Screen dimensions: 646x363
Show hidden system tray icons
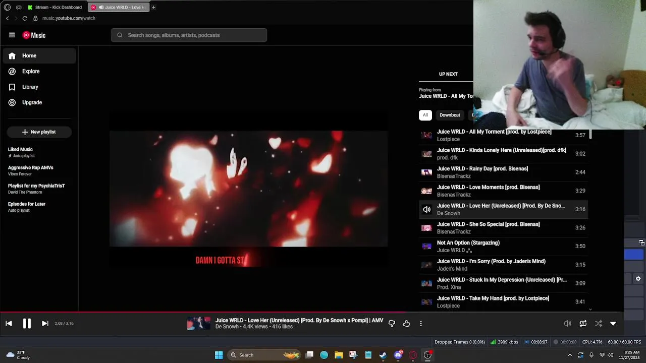(570, 355)
